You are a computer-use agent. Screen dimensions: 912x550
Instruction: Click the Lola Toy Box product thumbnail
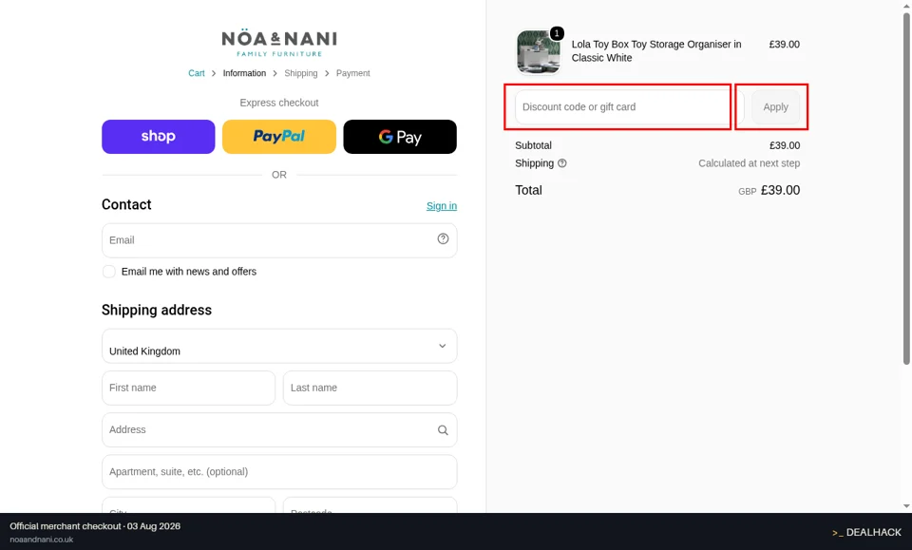point(539,51)
